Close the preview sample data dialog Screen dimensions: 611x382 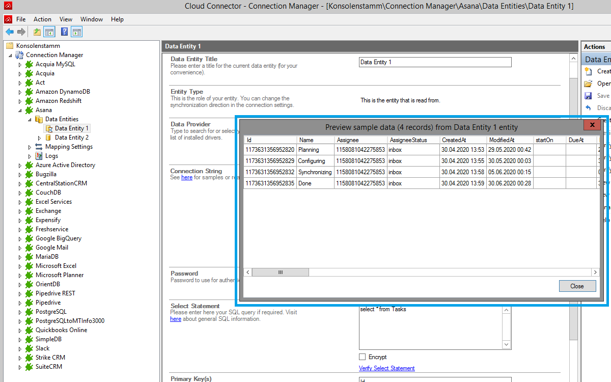[x=577, y=286]
